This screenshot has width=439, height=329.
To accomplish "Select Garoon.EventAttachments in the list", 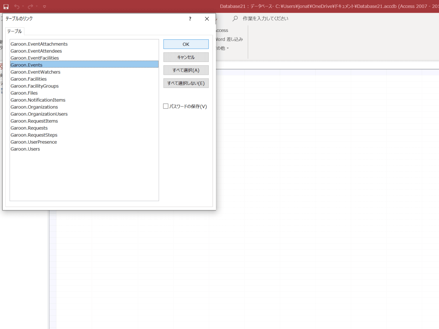I will click(84, 44).
